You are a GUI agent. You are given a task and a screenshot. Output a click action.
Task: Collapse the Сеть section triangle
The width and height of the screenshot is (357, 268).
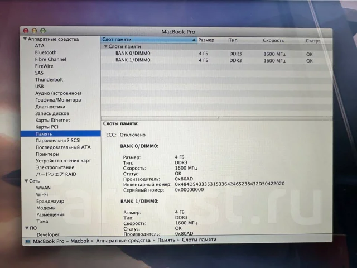26,181
